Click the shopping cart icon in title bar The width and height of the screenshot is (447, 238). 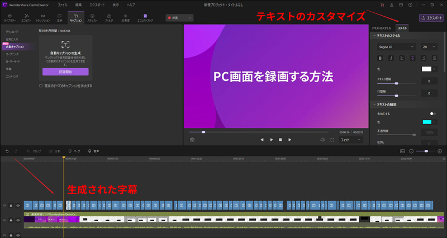pos(382,5)
